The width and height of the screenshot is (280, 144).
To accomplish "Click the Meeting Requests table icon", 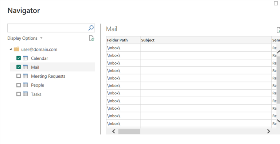I will coord(26,76).
